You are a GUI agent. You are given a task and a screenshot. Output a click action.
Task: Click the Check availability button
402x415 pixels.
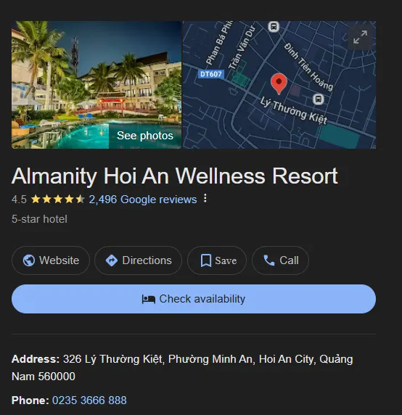pyautogui.click(x=194, y=299)
